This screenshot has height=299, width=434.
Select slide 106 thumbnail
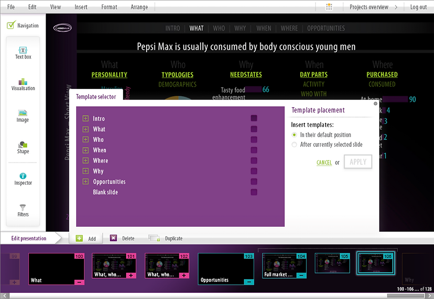click(376, 263)
